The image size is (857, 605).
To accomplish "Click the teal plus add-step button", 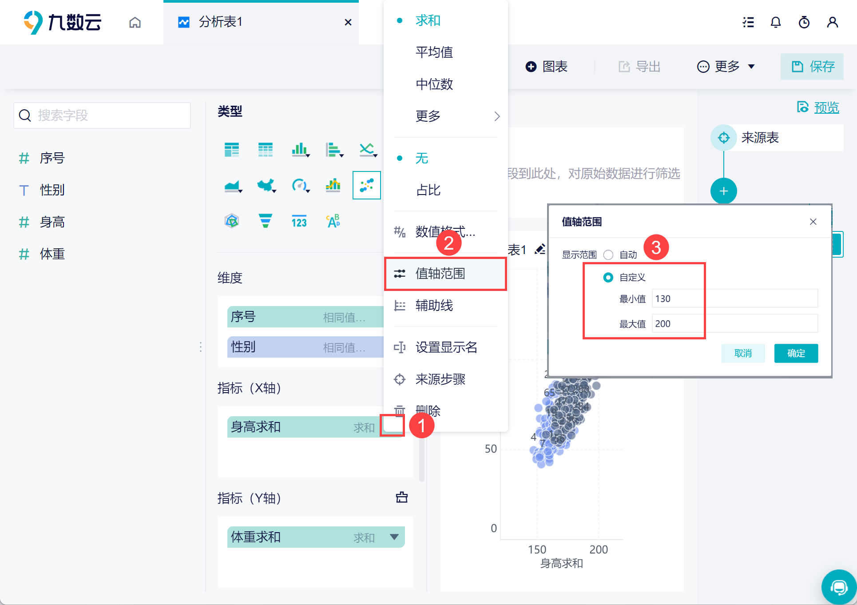I will click(x=723, y=191).
